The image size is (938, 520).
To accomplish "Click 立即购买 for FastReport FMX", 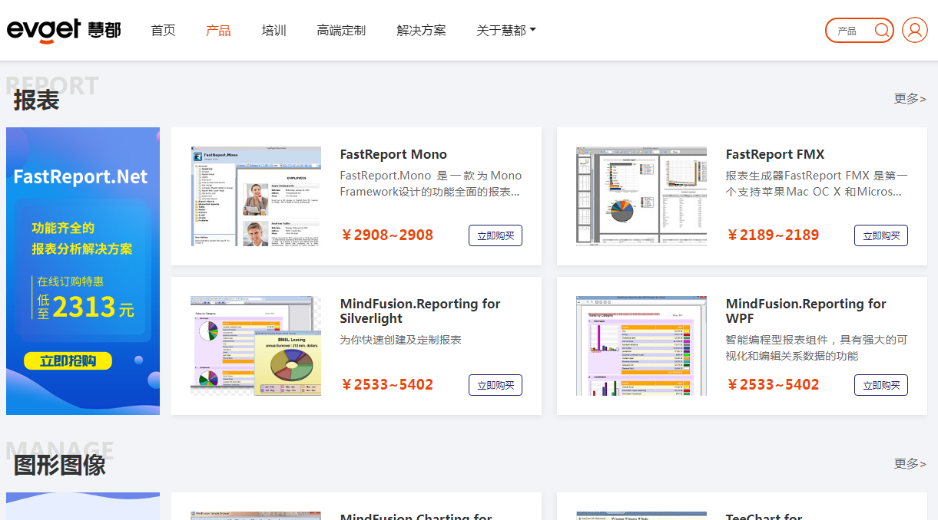I will (881, 235).
